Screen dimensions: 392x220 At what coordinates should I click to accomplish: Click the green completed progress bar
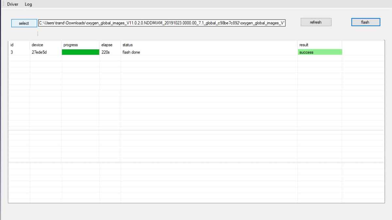80,52
